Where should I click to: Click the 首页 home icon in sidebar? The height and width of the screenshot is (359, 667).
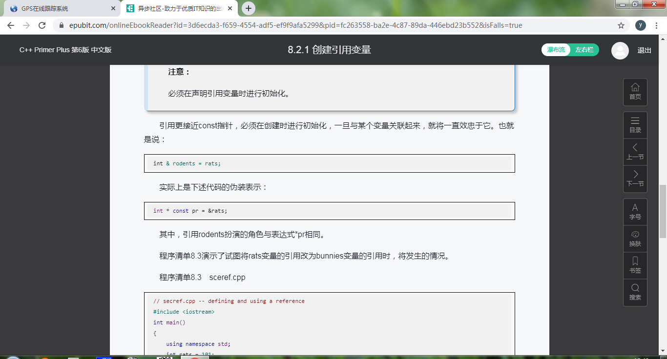click(635, 92)
